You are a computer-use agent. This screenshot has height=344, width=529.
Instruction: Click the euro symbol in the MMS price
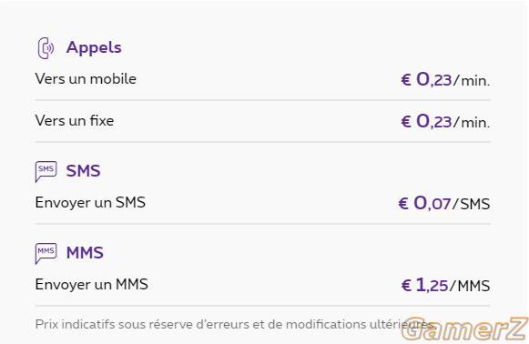click(406, 286)
